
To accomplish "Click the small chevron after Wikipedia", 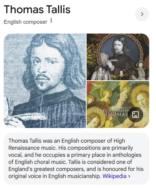I will pyautogui.click(x=129, y=176).
